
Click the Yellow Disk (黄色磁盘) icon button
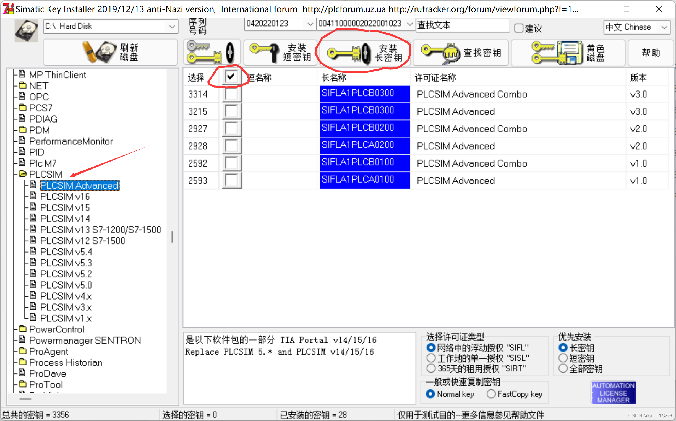tap(568, 52)
